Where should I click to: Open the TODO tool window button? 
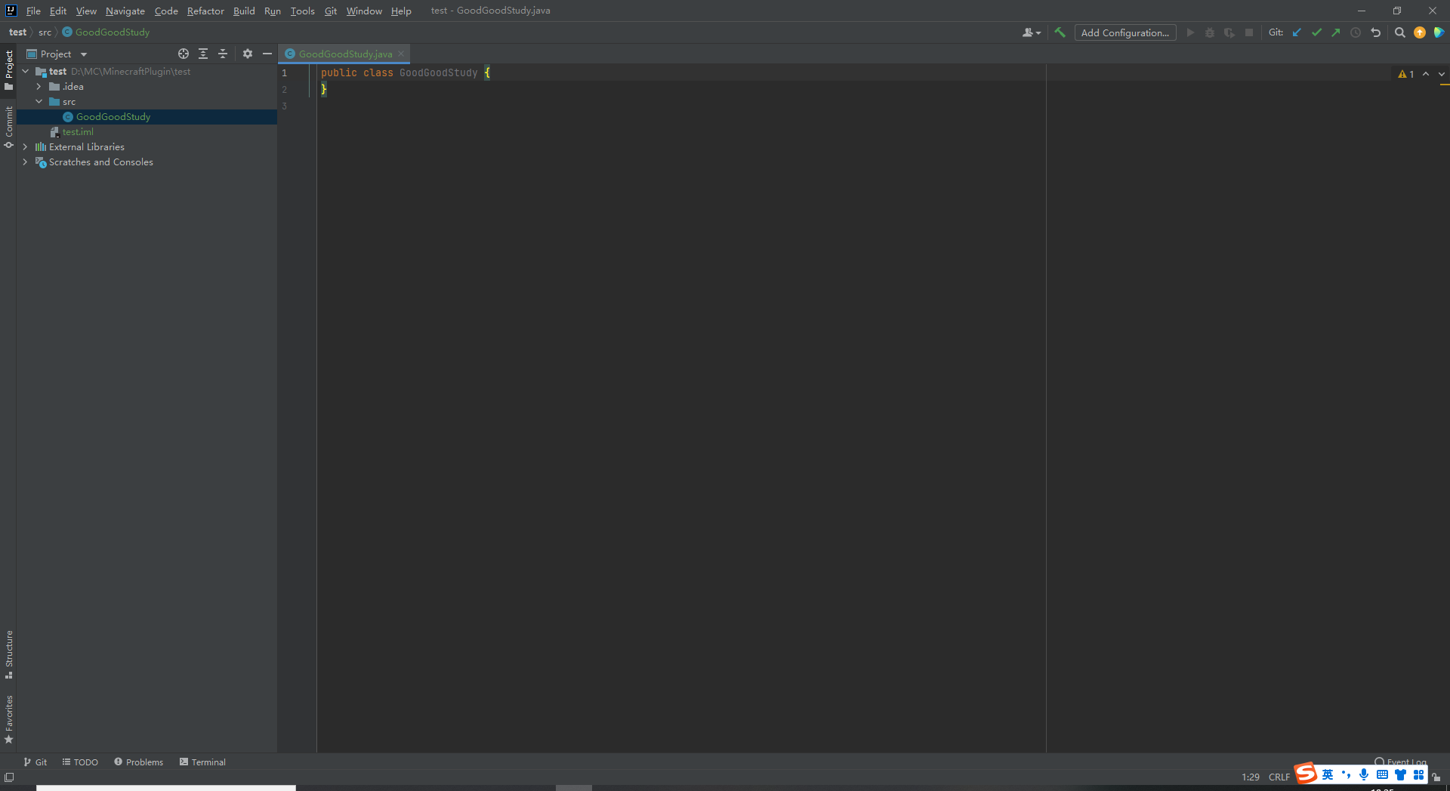80,762
